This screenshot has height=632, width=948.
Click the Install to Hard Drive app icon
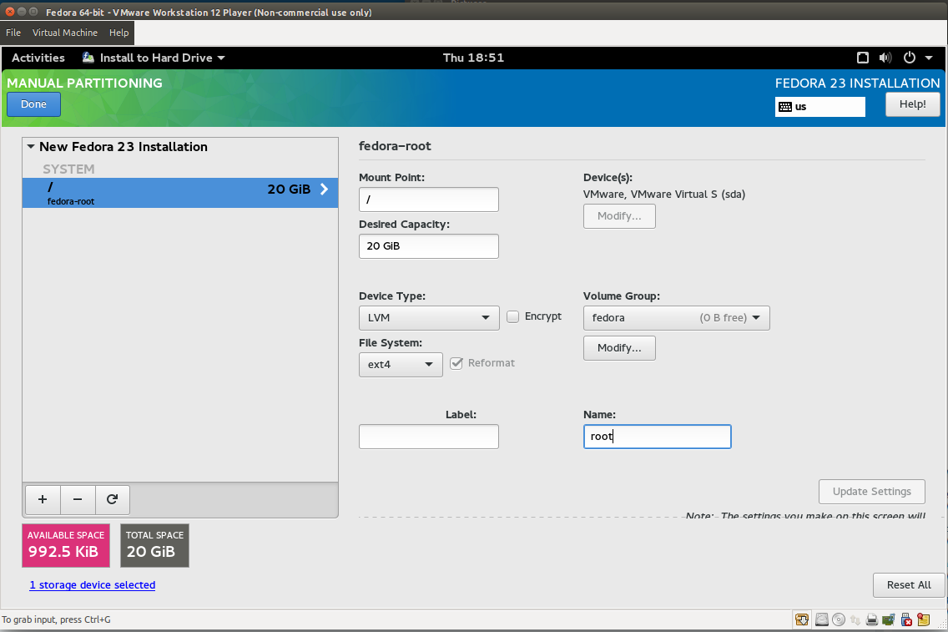88,58
